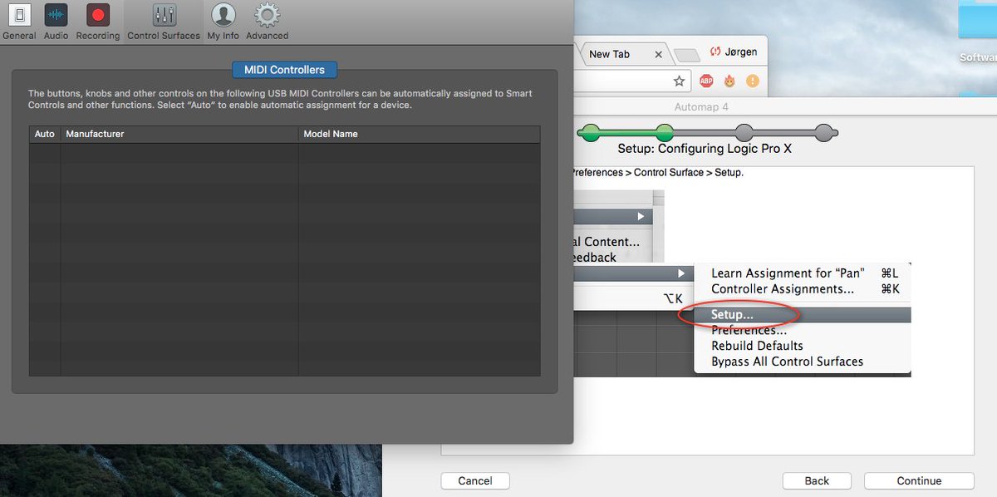Go Back in the Automap setup
The width and height of the screenshot is (997, 497).
click(817, 480)
